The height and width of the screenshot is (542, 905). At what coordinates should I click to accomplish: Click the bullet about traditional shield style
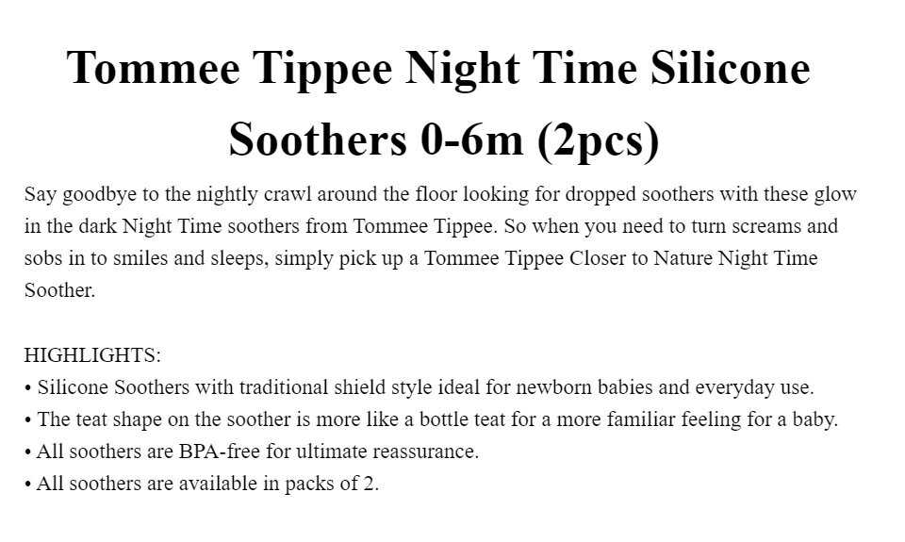click(420, 387)
